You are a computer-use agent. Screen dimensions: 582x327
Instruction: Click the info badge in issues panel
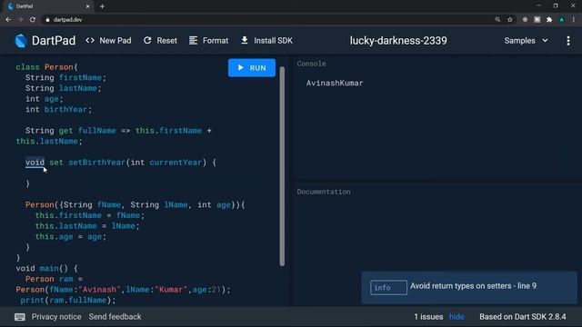click(388, 287)
